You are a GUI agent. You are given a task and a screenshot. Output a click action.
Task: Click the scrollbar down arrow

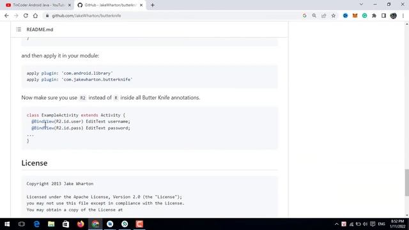[x=406, y=215]
